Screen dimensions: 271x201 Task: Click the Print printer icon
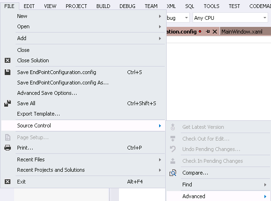(8, 148)
